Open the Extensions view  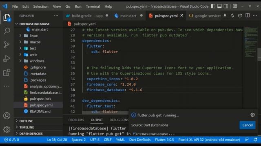(x=7, y=73)
